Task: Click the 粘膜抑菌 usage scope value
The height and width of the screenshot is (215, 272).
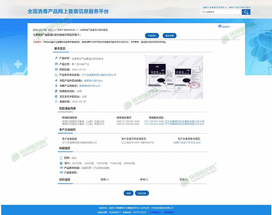Action: click(96, 168)
